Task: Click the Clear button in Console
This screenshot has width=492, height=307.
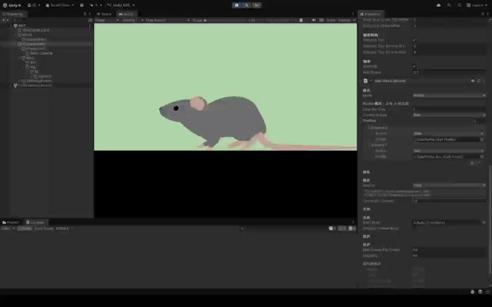Action: pos(5,229)
